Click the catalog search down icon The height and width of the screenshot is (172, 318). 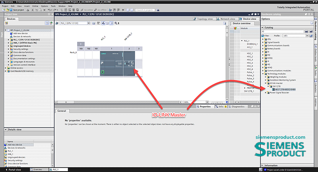click(306, 31)
